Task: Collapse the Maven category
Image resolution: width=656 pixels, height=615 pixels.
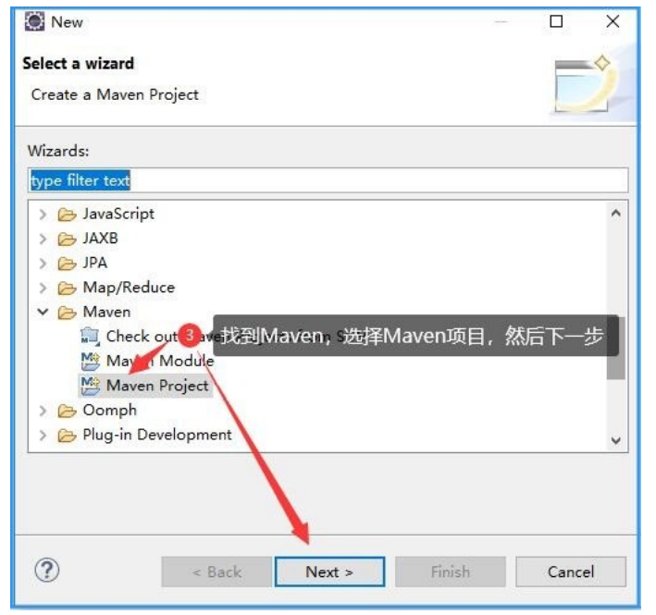Action: pos(43,313)
